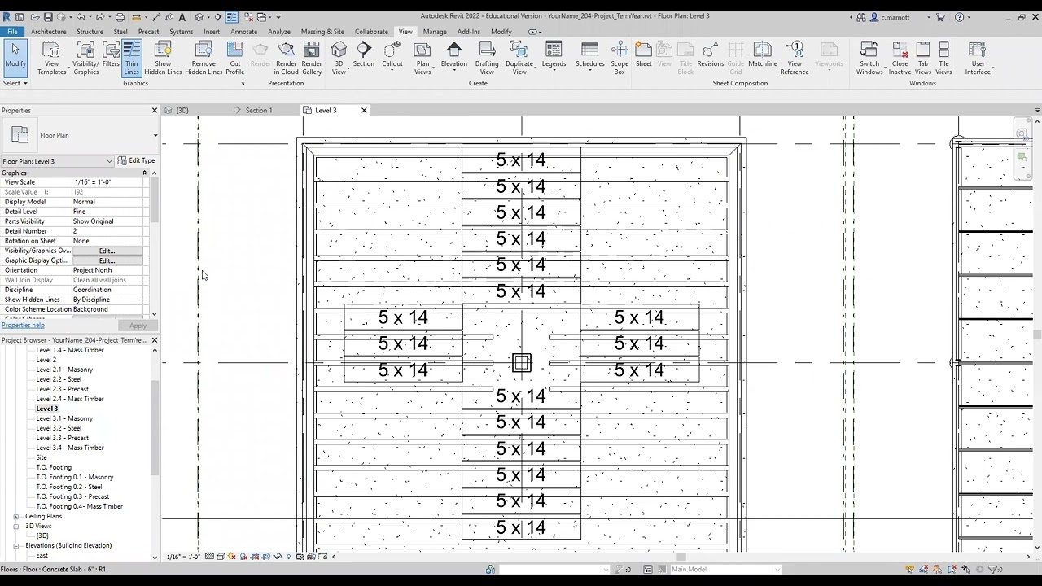
Task: Switch to the {3D} view tab
Action: [x=181, y=110]
